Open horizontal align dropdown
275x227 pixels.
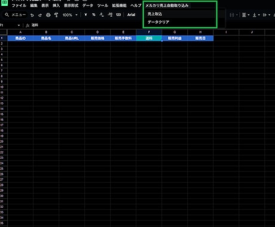[x=246, y=15]
